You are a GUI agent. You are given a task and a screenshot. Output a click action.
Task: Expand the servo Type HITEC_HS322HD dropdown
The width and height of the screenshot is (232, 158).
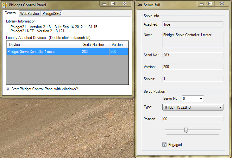(193, 107)
